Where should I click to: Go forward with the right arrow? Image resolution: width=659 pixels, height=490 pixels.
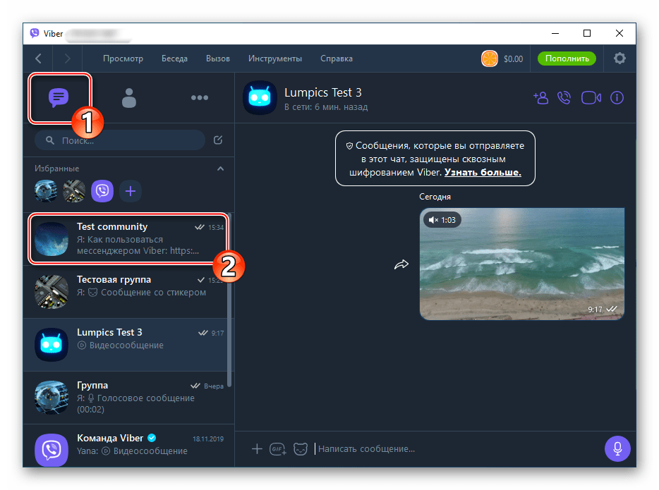pyautogui.click(x=67, y=59)
